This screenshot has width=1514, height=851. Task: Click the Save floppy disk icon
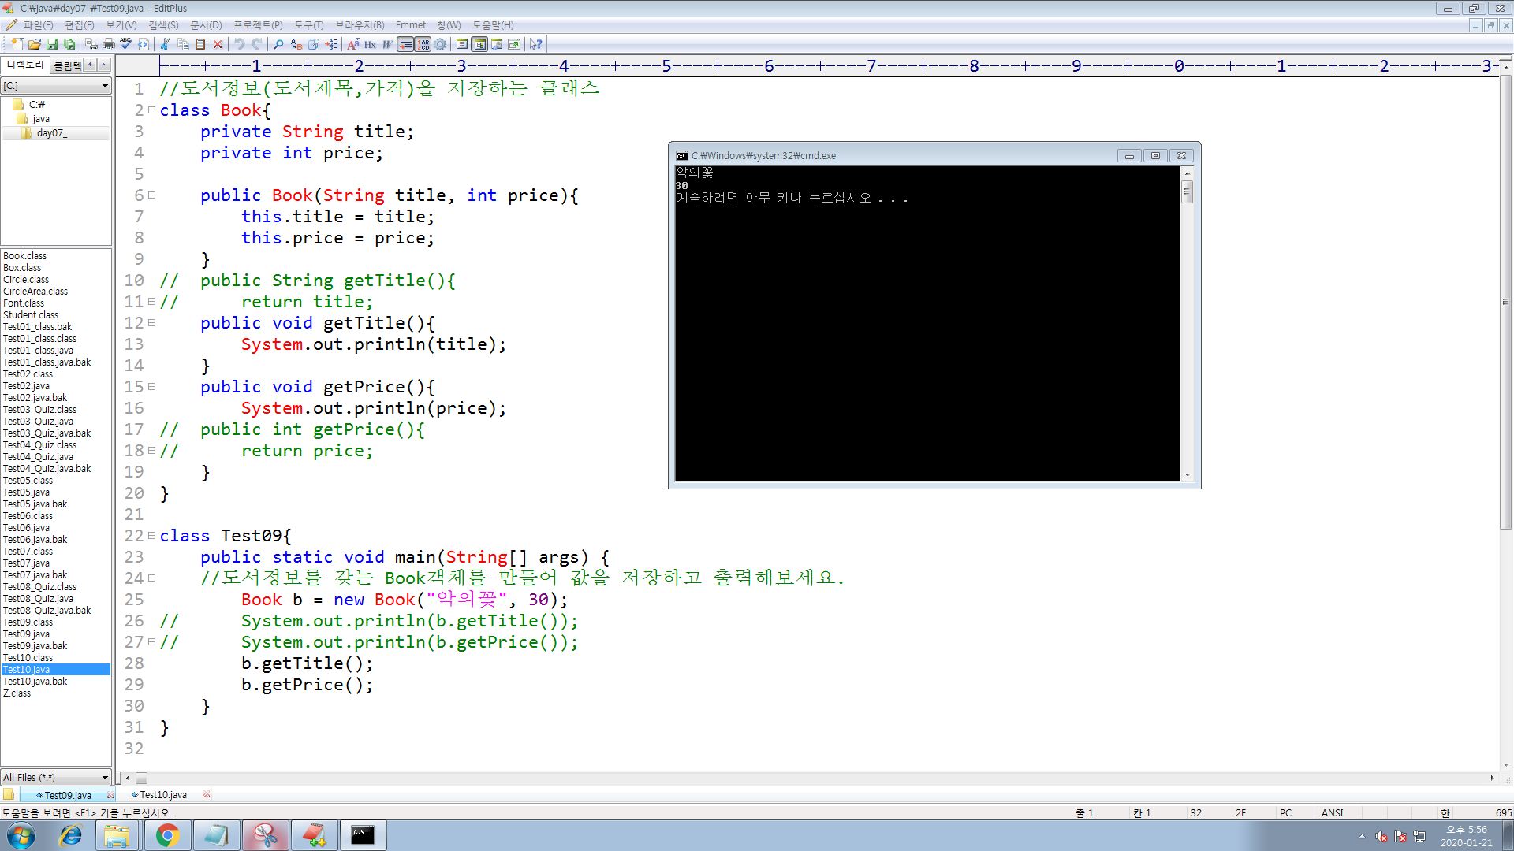(x=52, y=44)
